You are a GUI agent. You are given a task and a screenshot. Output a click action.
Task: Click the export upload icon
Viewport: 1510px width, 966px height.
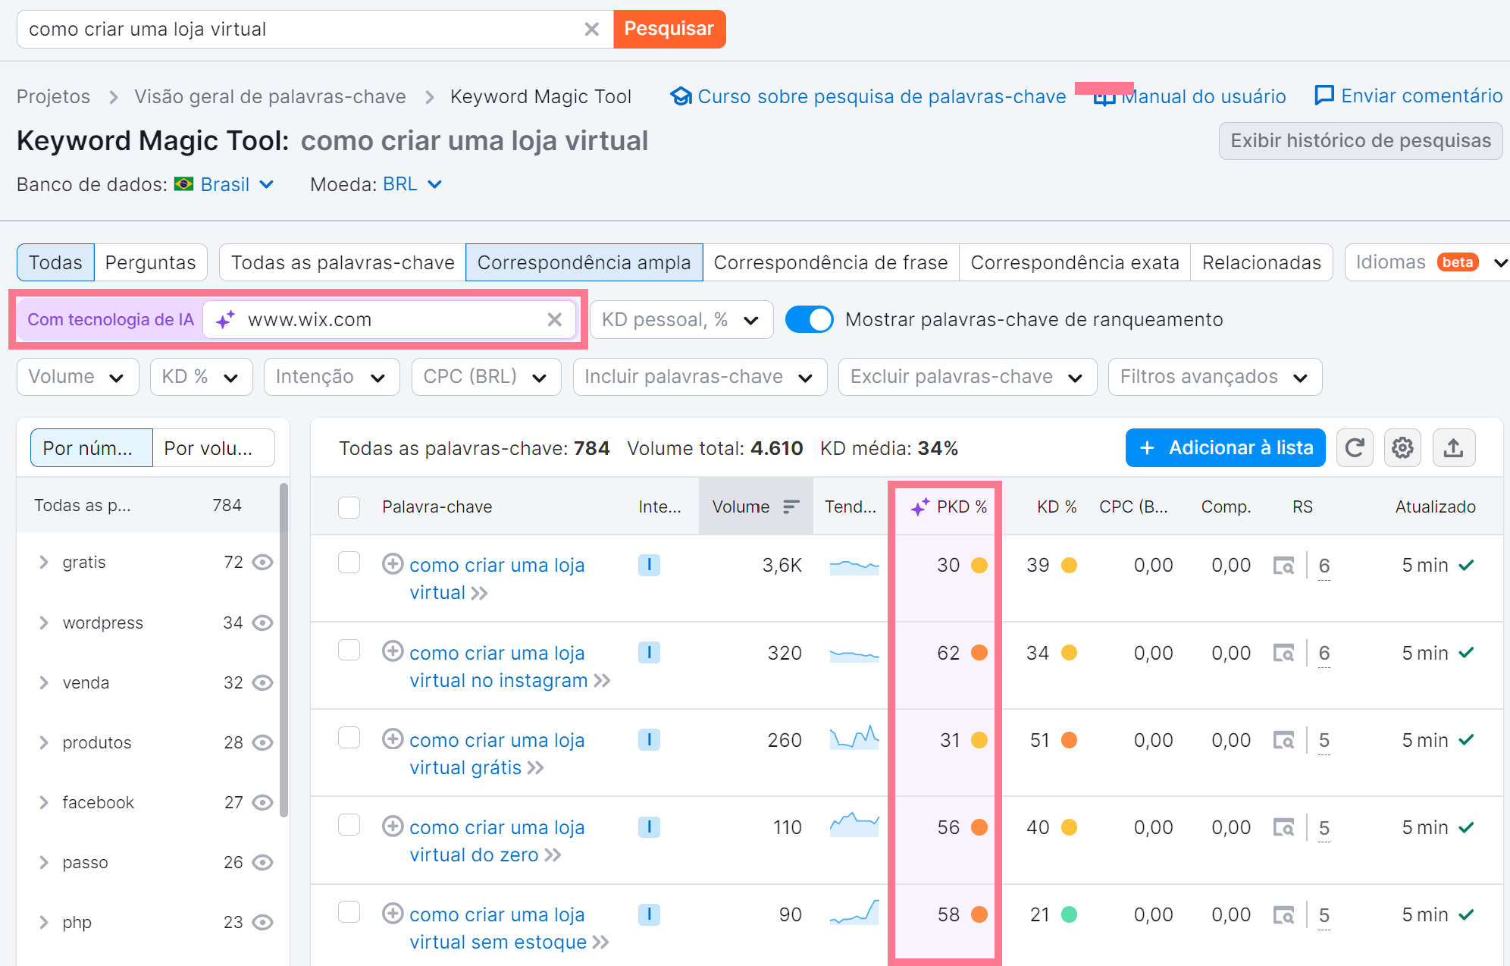click(x=1453, y=448)
